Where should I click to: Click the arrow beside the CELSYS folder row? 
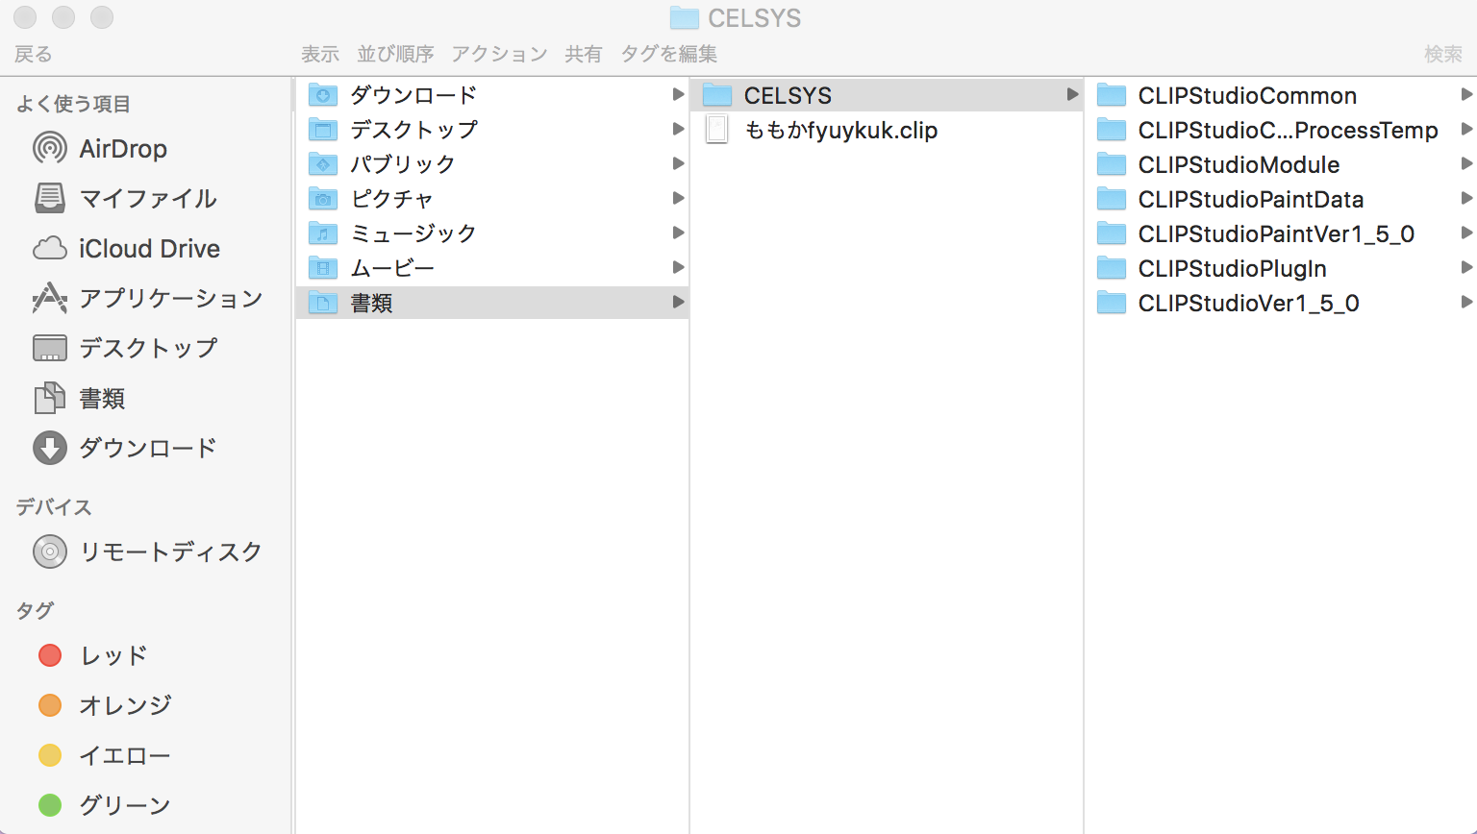(1072, 94)
